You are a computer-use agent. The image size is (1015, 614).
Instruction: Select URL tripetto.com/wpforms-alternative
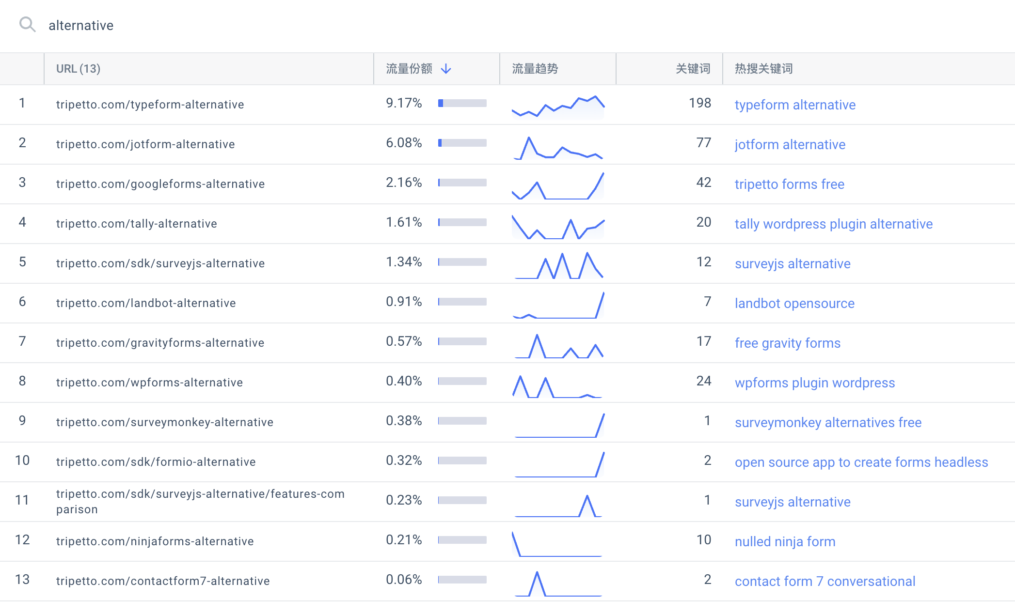pyautogui.click(x=149, y=383)
